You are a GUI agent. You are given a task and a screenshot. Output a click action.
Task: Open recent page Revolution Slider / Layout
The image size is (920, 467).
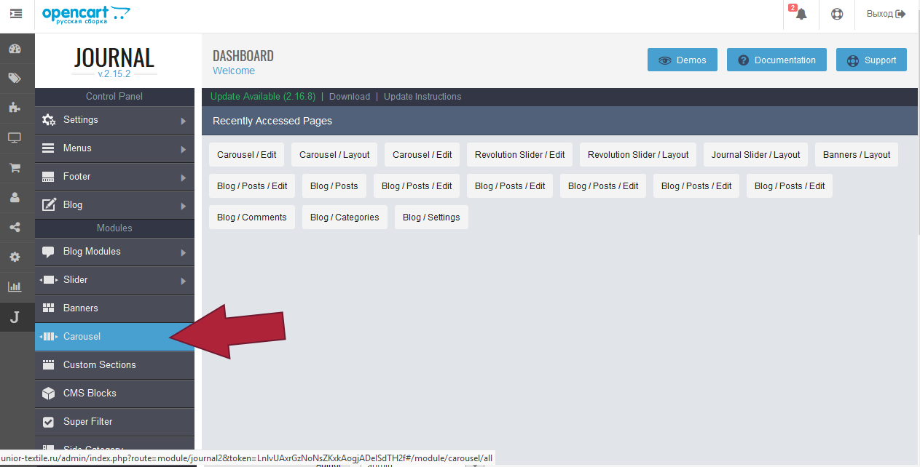click(638, 155)
